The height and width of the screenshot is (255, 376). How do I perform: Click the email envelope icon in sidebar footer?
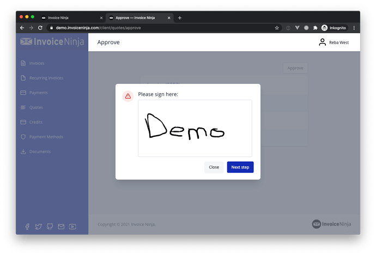pos(61,227)
